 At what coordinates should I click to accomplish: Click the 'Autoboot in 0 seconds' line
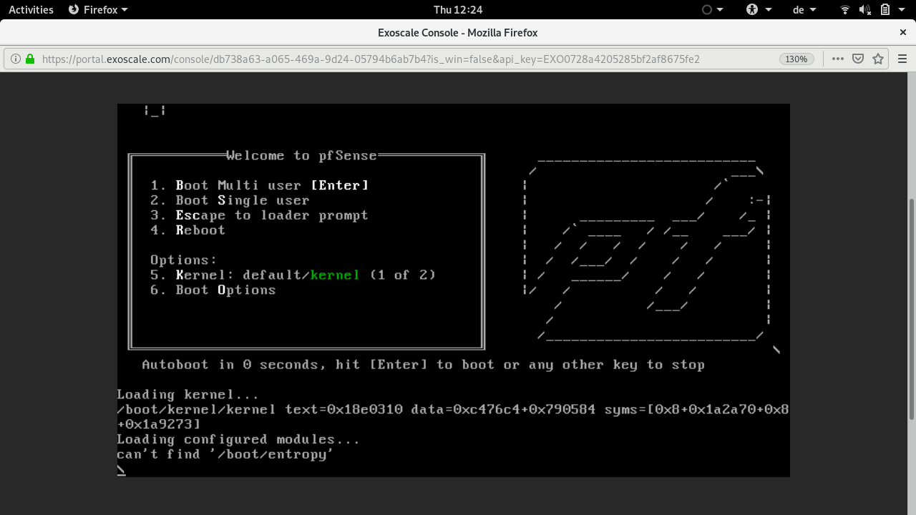pyautogui.click(x=423, y=365)
